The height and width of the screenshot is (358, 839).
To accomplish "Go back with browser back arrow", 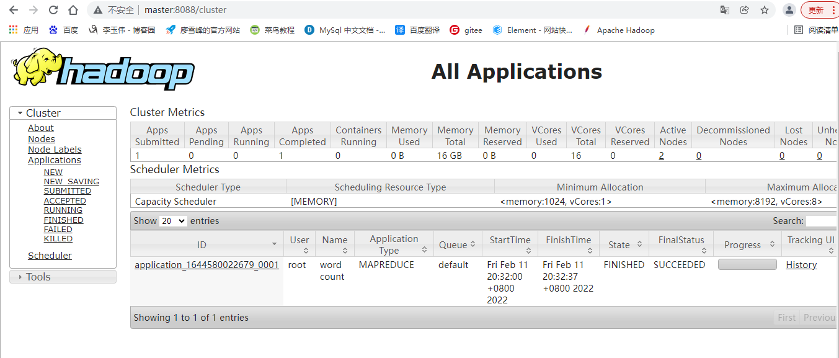I will tap(14, 10).
